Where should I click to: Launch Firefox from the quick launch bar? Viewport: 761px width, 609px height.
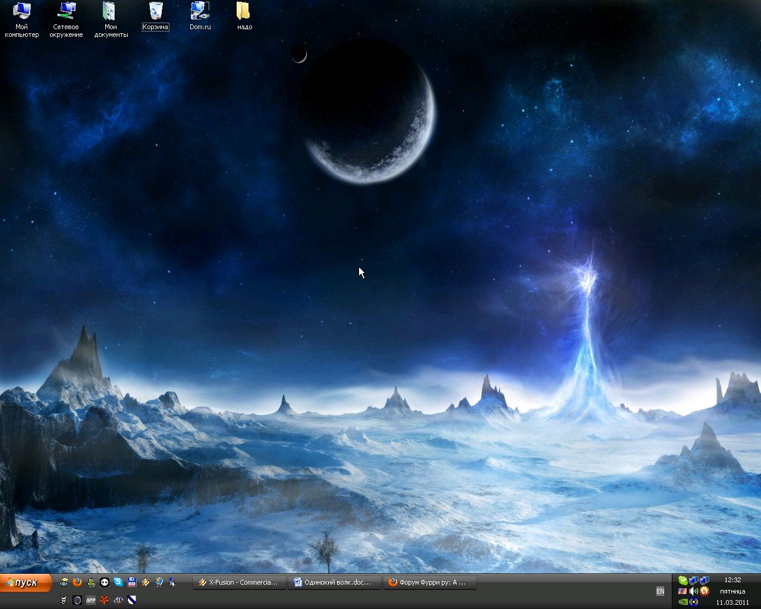tap(77, 583)
